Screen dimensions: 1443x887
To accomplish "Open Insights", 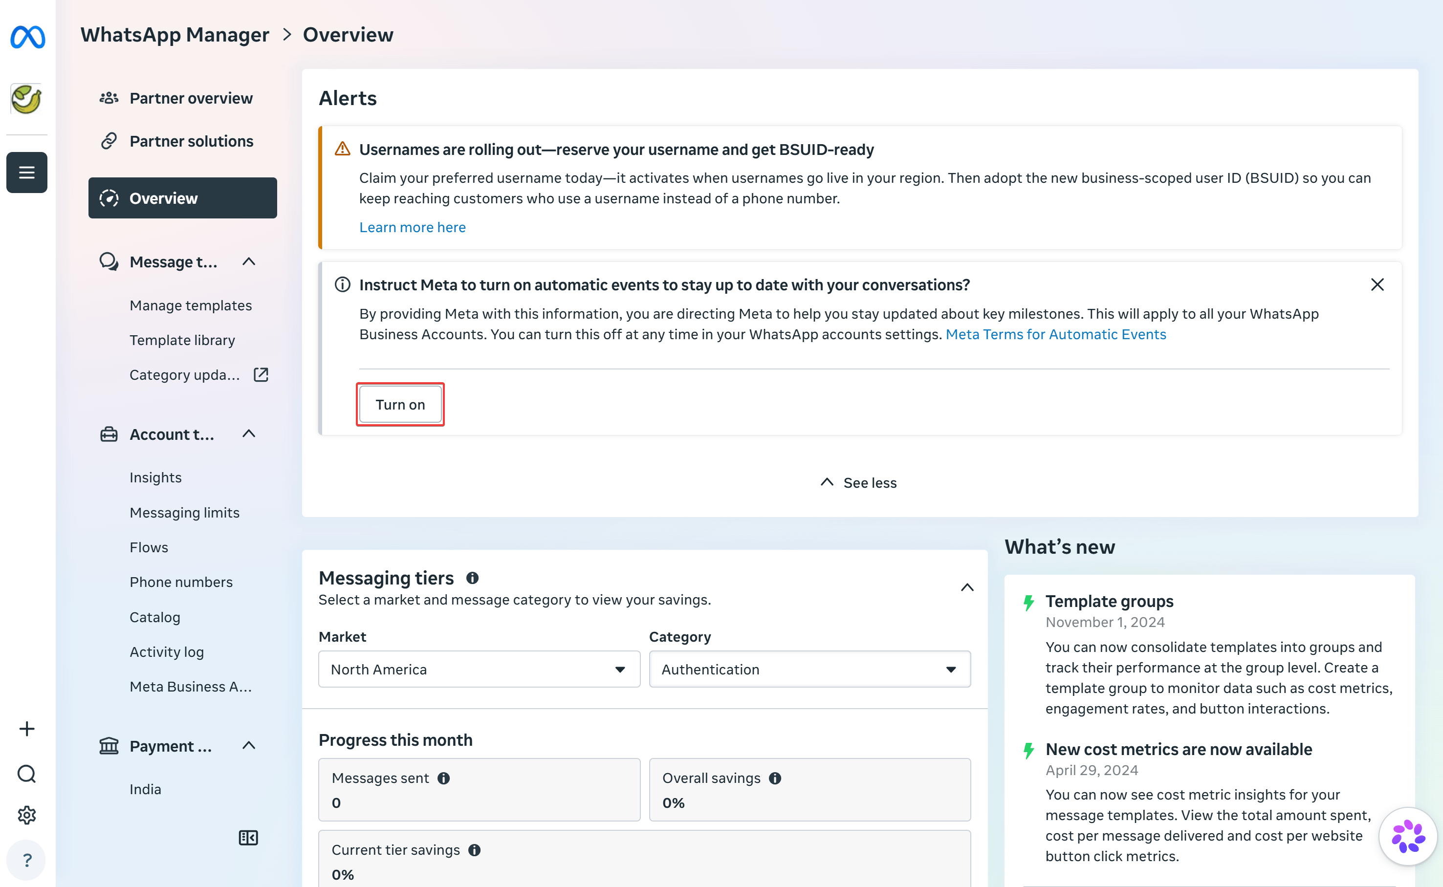I will coord(155,477).
